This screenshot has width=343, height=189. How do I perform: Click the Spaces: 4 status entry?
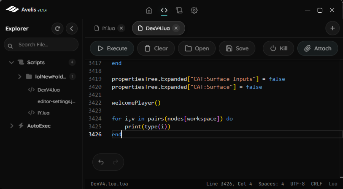[x=271, y=184]
